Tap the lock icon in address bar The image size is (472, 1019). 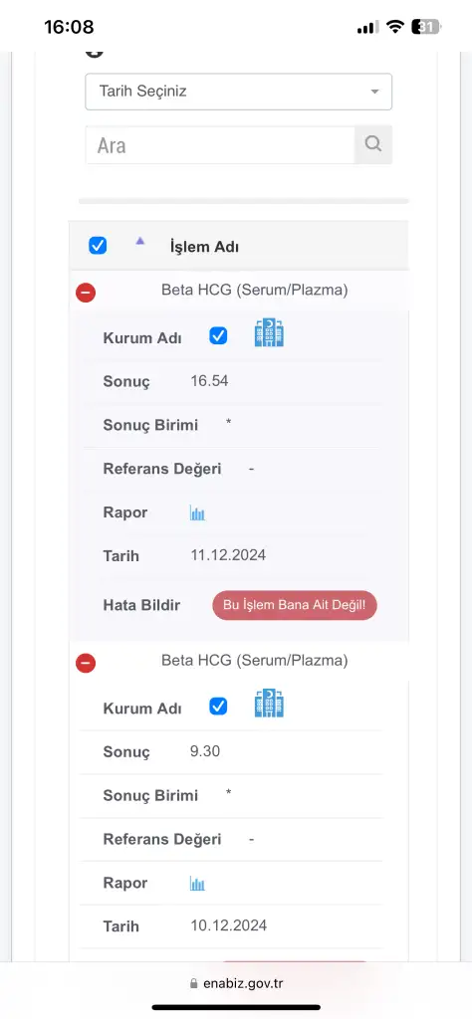[193, 984]
